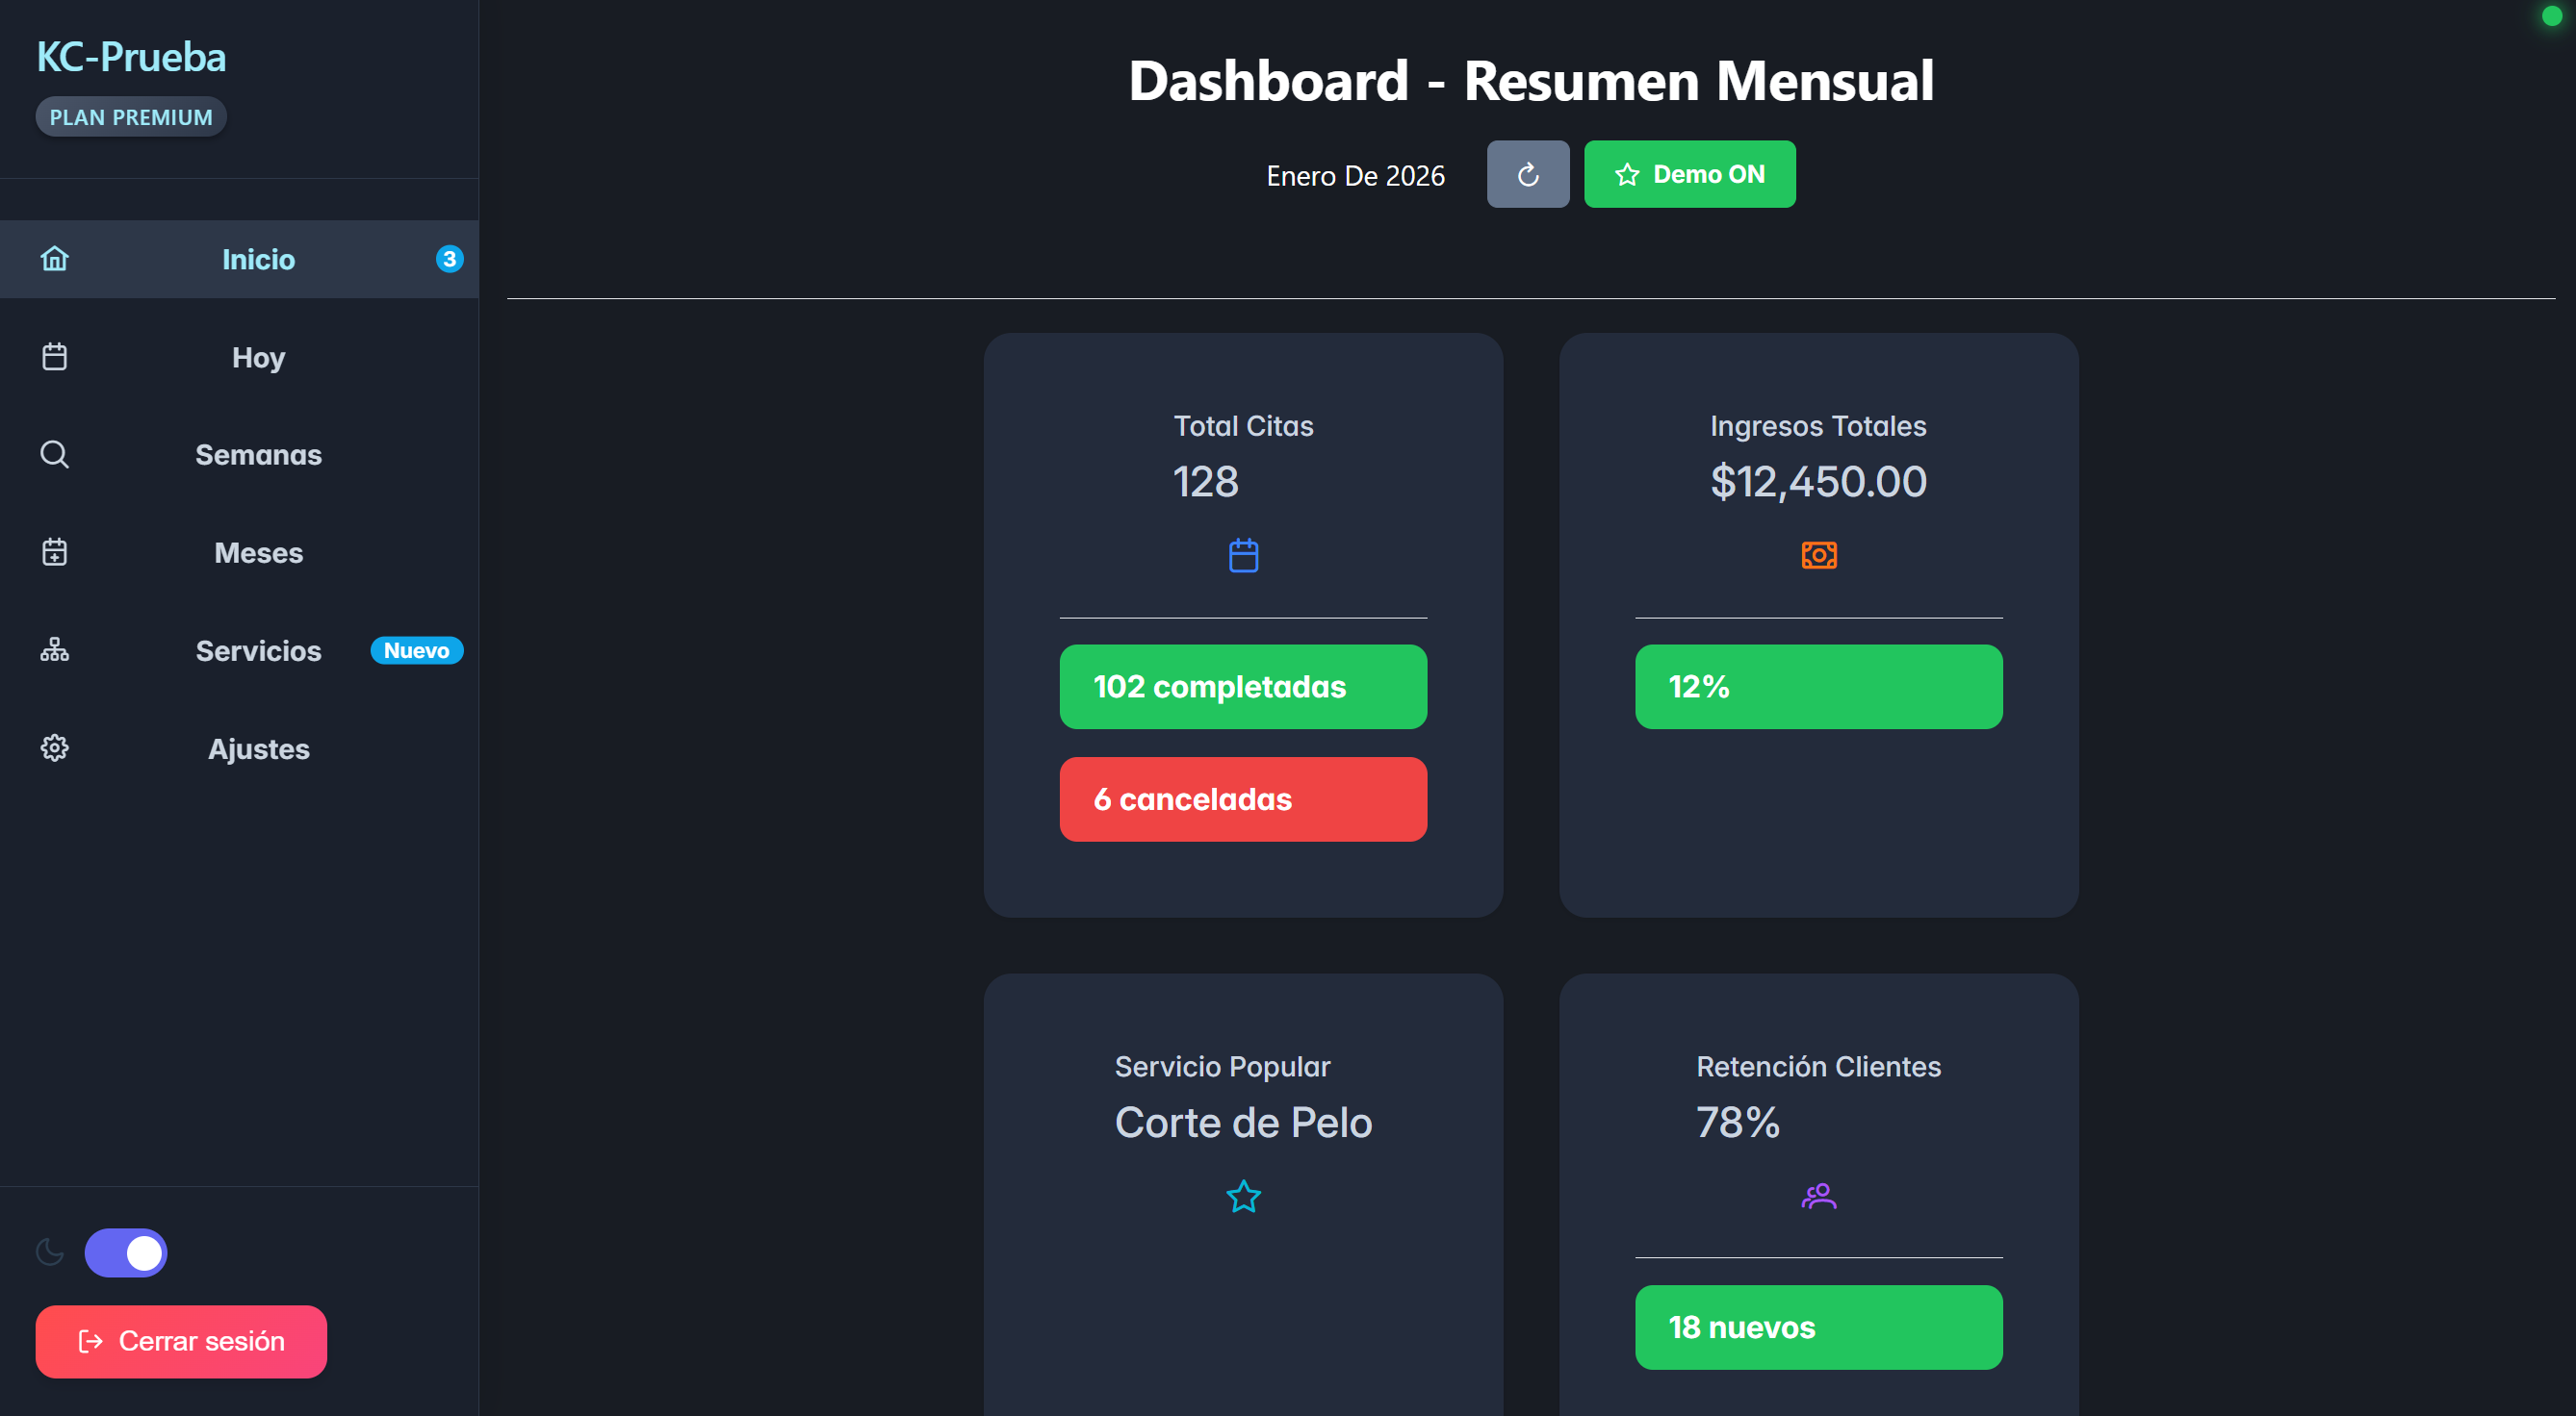Turn off Demo ON mode

[1689, 174]
